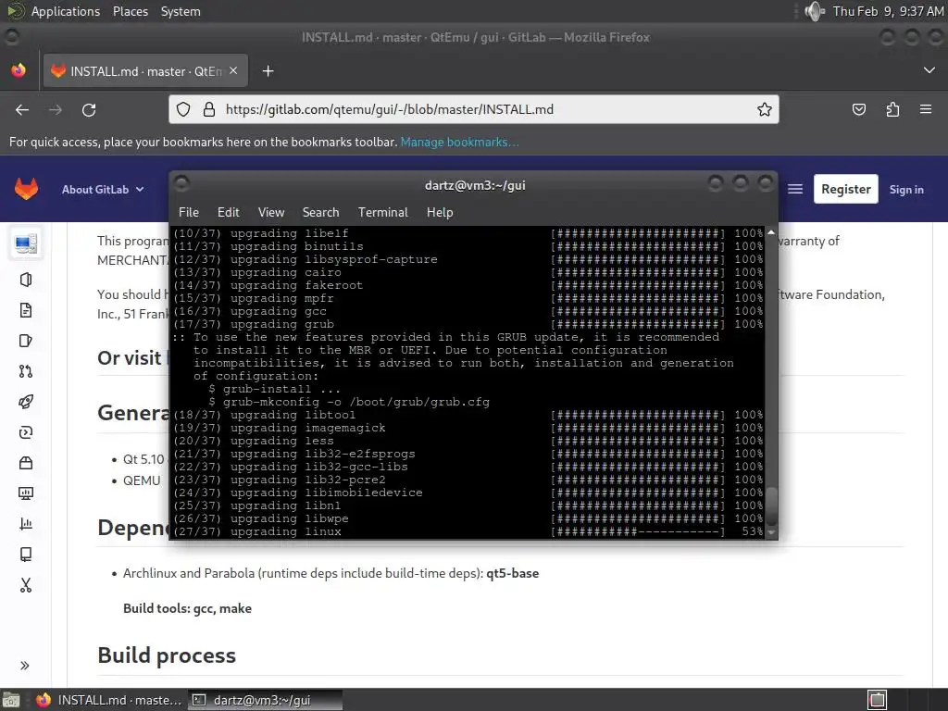948x711 pixels.
Task: Click the Firefox URL address bar
Action: (x=474, y=109)
